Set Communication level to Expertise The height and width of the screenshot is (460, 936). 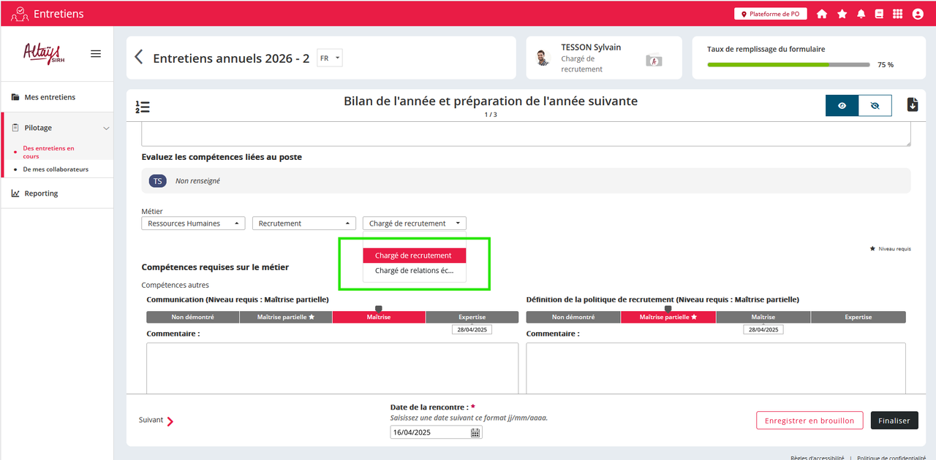click(x=472, y=317)
